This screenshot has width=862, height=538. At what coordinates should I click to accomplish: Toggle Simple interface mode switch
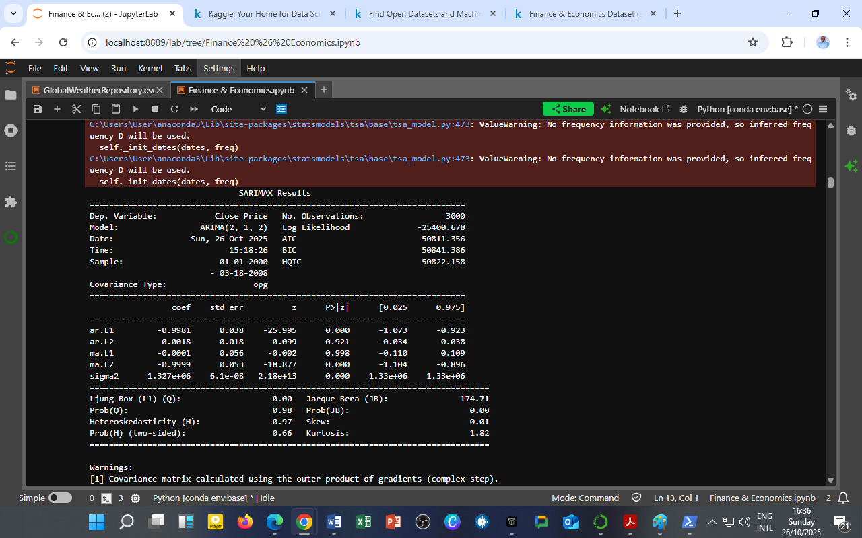[x=60, y=498]
